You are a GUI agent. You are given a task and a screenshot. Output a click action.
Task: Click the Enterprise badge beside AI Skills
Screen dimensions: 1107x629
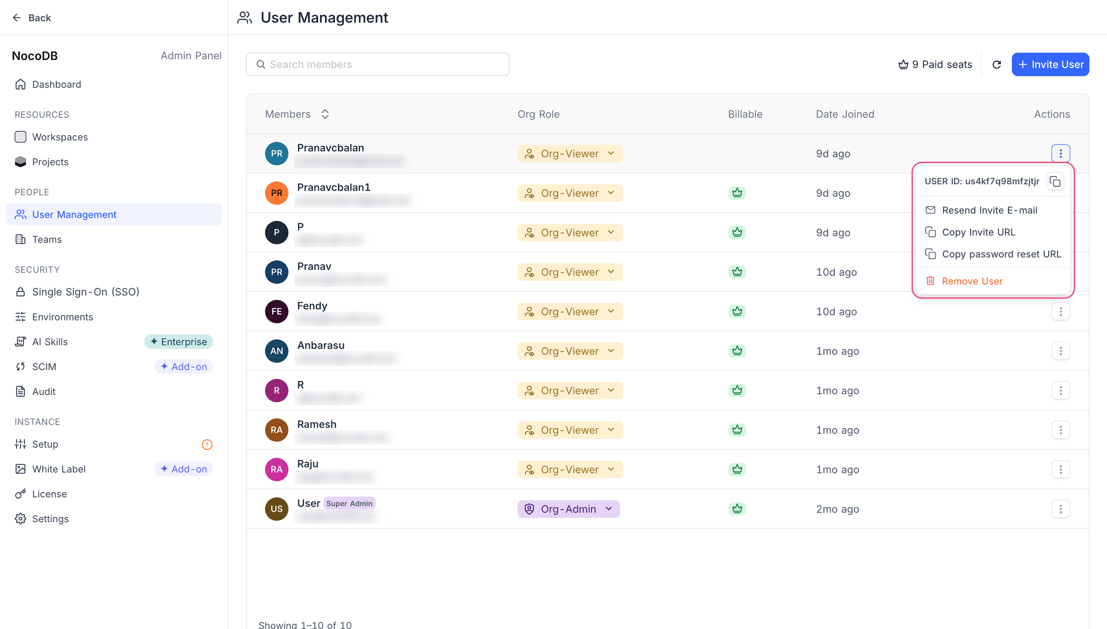coord(179,342)
